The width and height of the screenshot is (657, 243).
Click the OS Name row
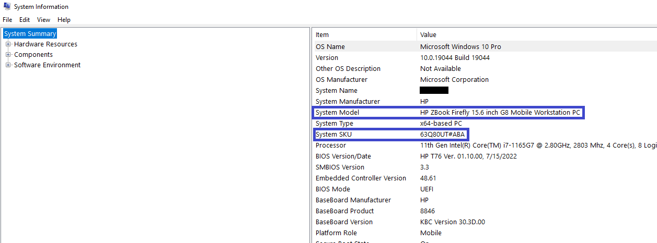330,47
